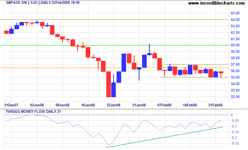The width and height of the screenshot is (248, 150).
Task: Select the 53.00 price axis label
Action: click(235, 90)
